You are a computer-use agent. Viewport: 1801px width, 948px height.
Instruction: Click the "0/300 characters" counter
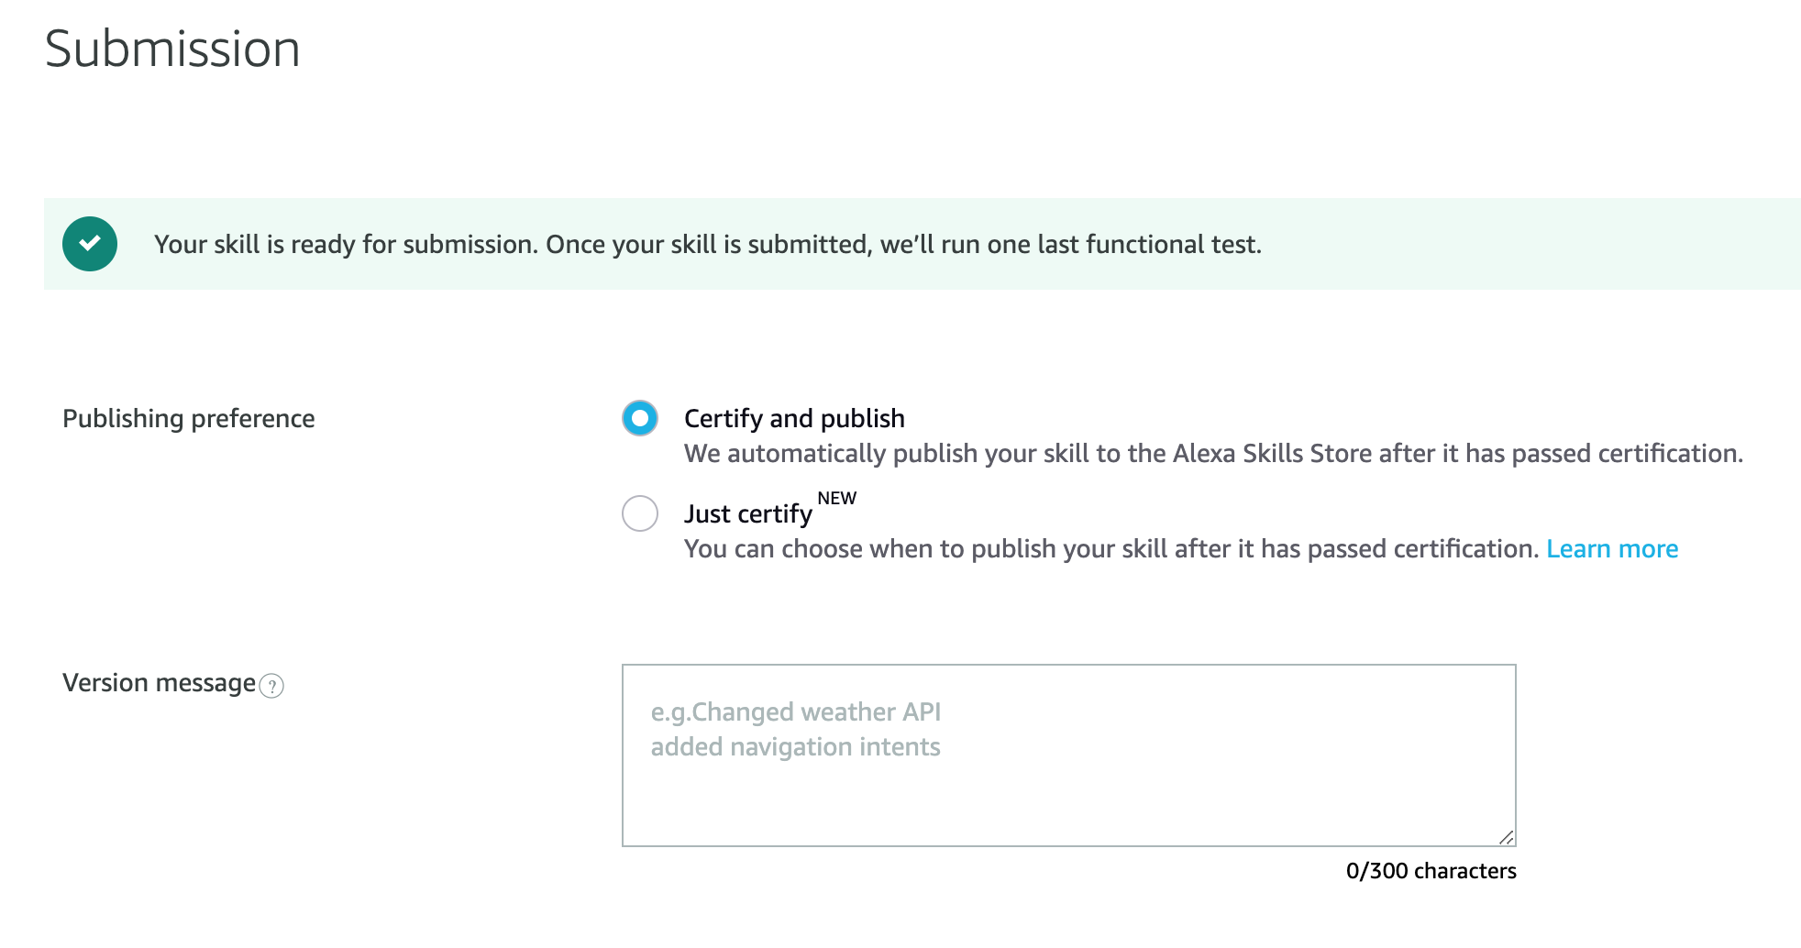pos(1431,871)
